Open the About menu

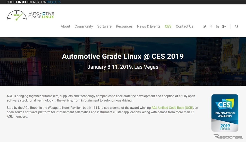[65, 26]
